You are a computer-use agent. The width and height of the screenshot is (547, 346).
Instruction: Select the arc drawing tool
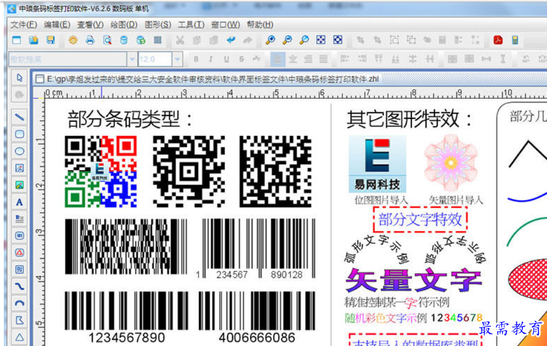coord(20,303)
